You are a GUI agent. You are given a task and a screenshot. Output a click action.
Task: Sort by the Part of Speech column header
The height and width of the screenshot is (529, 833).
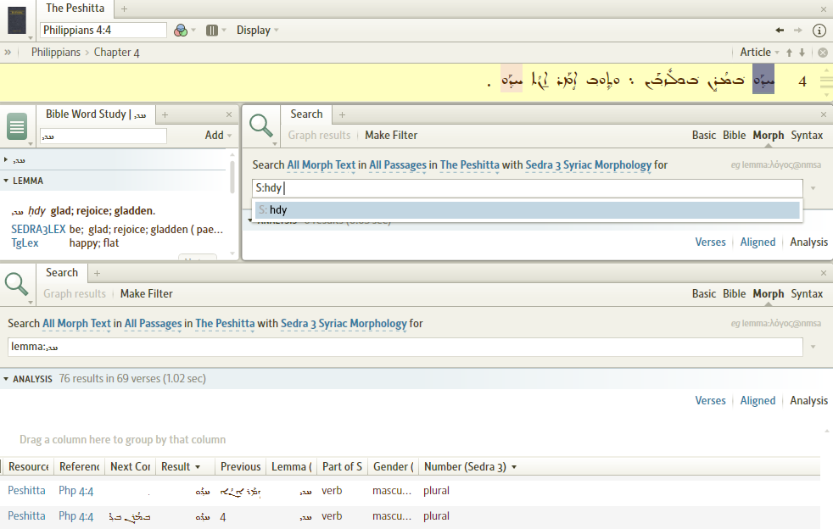click(342, 467)
